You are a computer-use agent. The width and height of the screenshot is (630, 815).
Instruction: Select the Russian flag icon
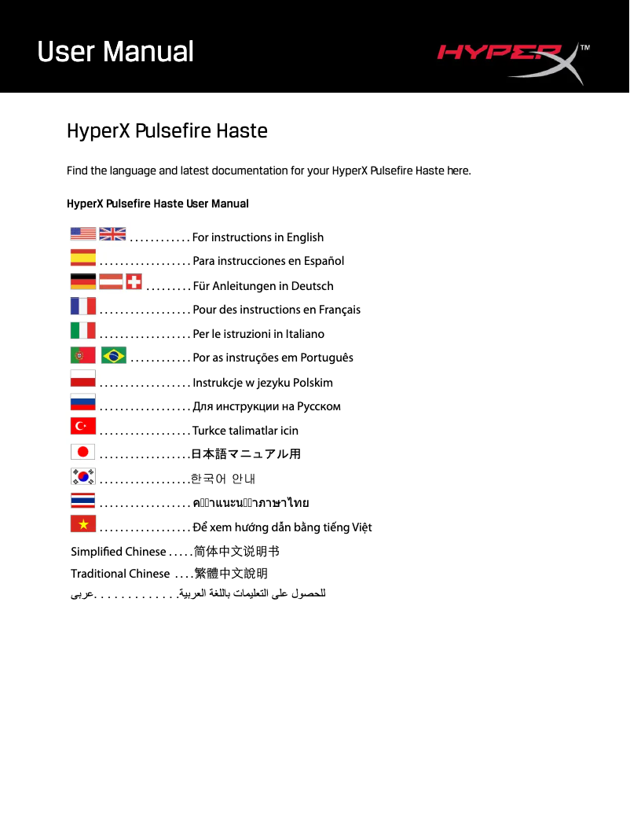point(83,402)
